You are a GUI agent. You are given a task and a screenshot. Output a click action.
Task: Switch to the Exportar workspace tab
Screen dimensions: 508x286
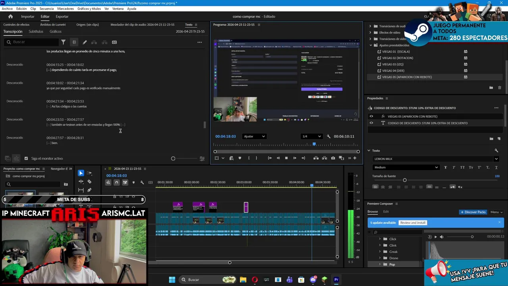click(x=62, y=16)
